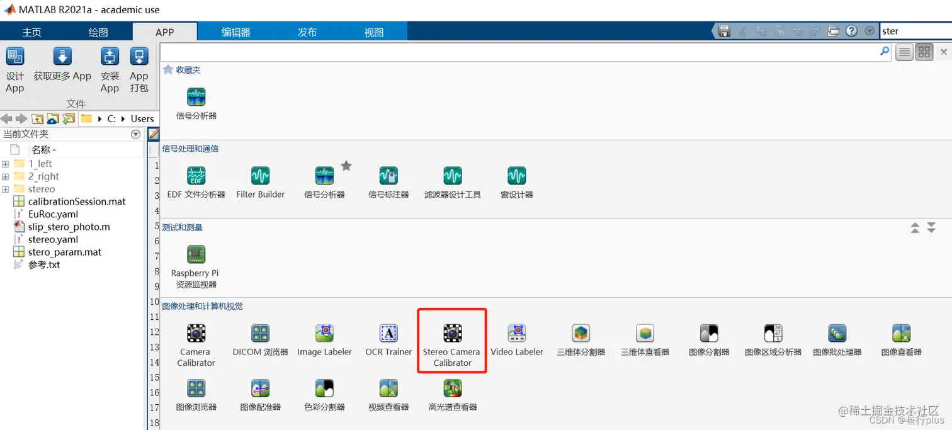Open the Stereo Camera Calibrator app

(452, 344)
